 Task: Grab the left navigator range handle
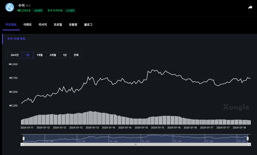pyautogui.click(x=24, y=138)
